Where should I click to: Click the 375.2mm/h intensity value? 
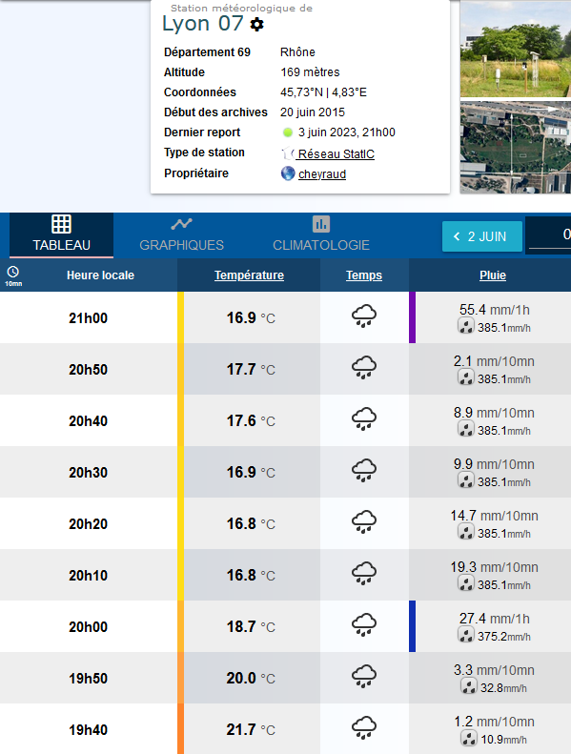click(503, 636)
